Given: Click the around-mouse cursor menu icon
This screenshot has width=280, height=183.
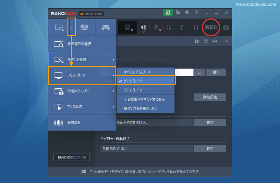Looking at the screenshot, I should pyautogui.click(x=58, y=107).
